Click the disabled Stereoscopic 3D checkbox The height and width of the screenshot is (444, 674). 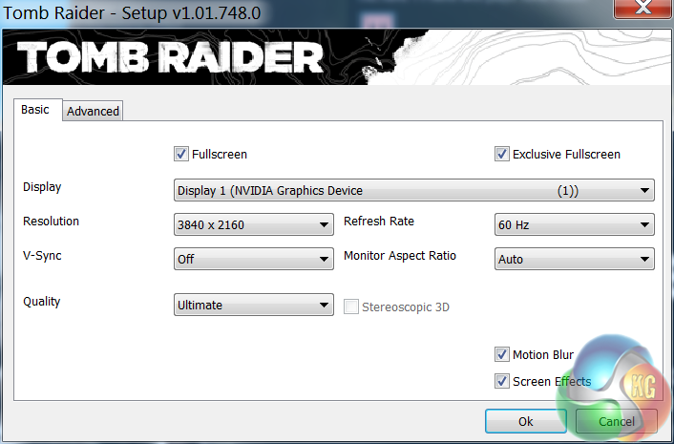351,307
